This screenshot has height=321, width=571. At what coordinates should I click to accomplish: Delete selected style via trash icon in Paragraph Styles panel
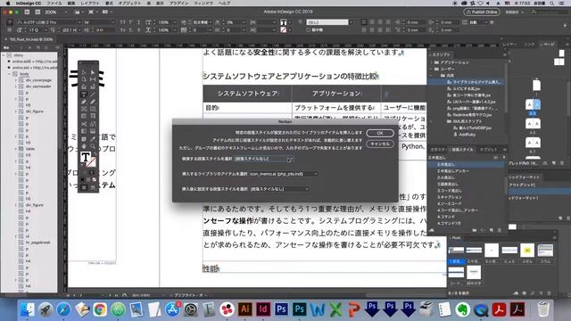tap(500, 230)
